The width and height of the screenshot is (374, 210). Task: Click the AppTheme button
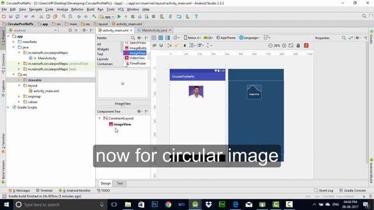coord(226,38)
